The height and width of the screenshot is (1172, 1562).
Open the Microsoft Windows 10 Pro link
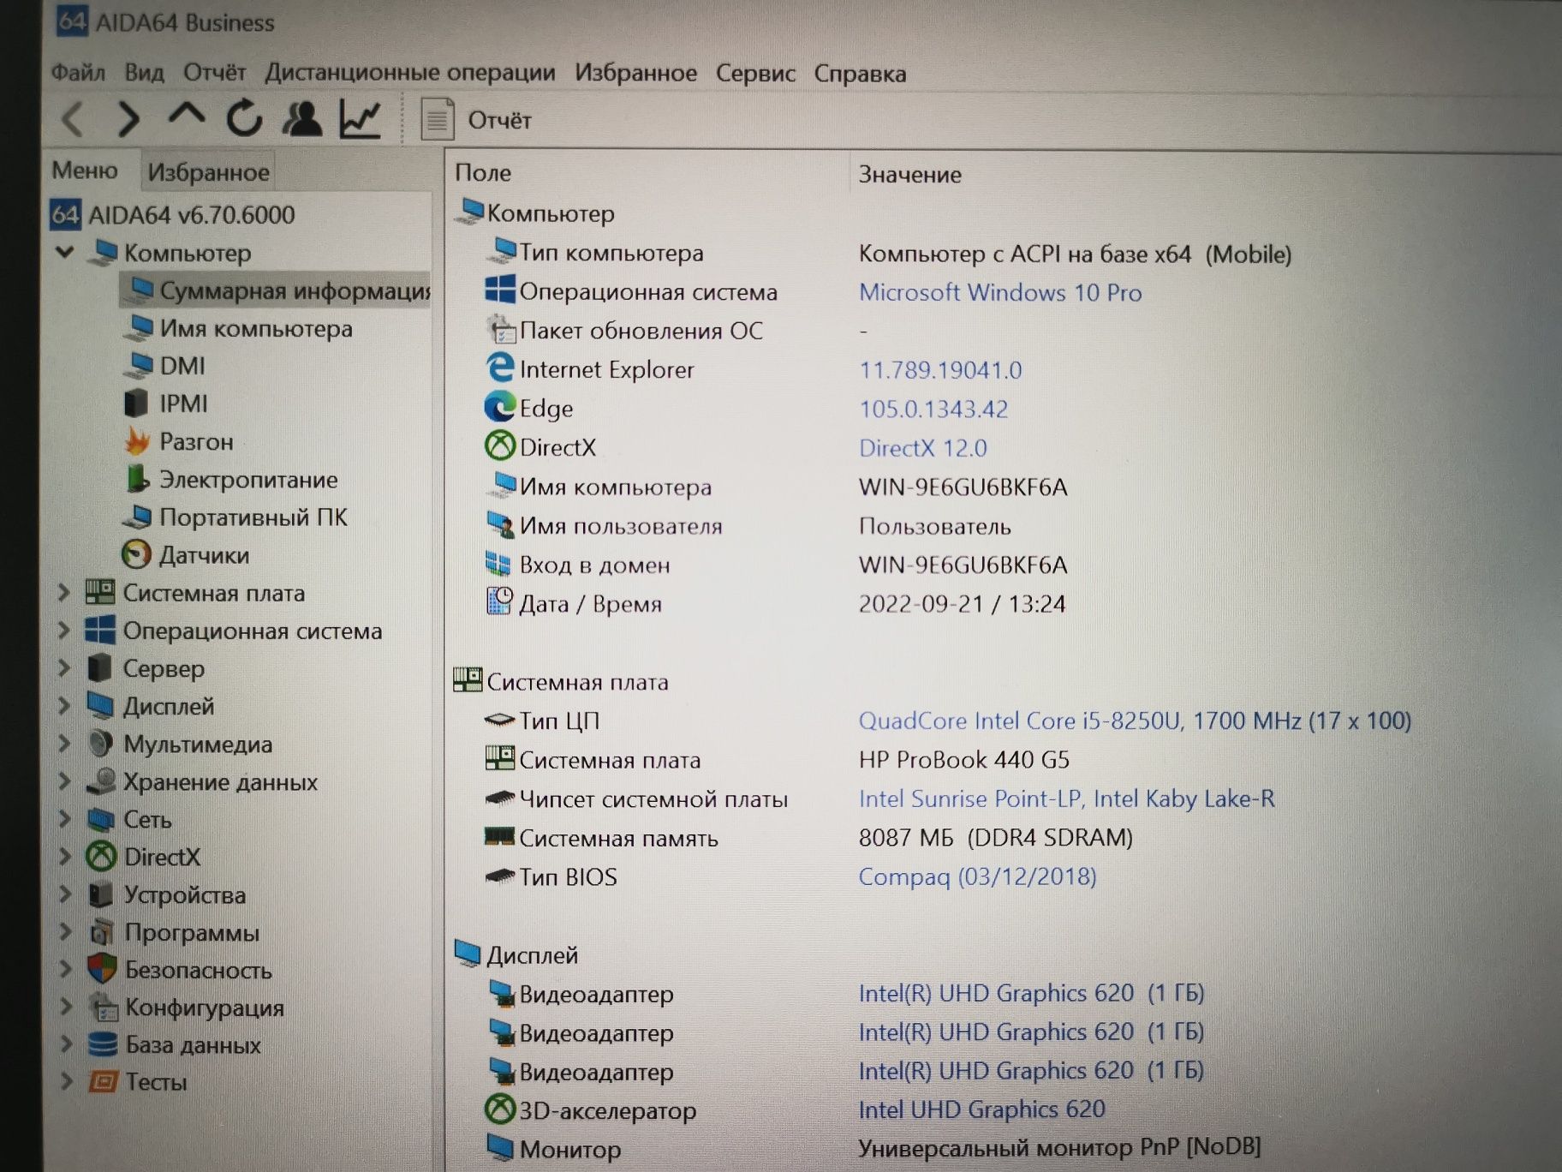(x=1000, y=292)
